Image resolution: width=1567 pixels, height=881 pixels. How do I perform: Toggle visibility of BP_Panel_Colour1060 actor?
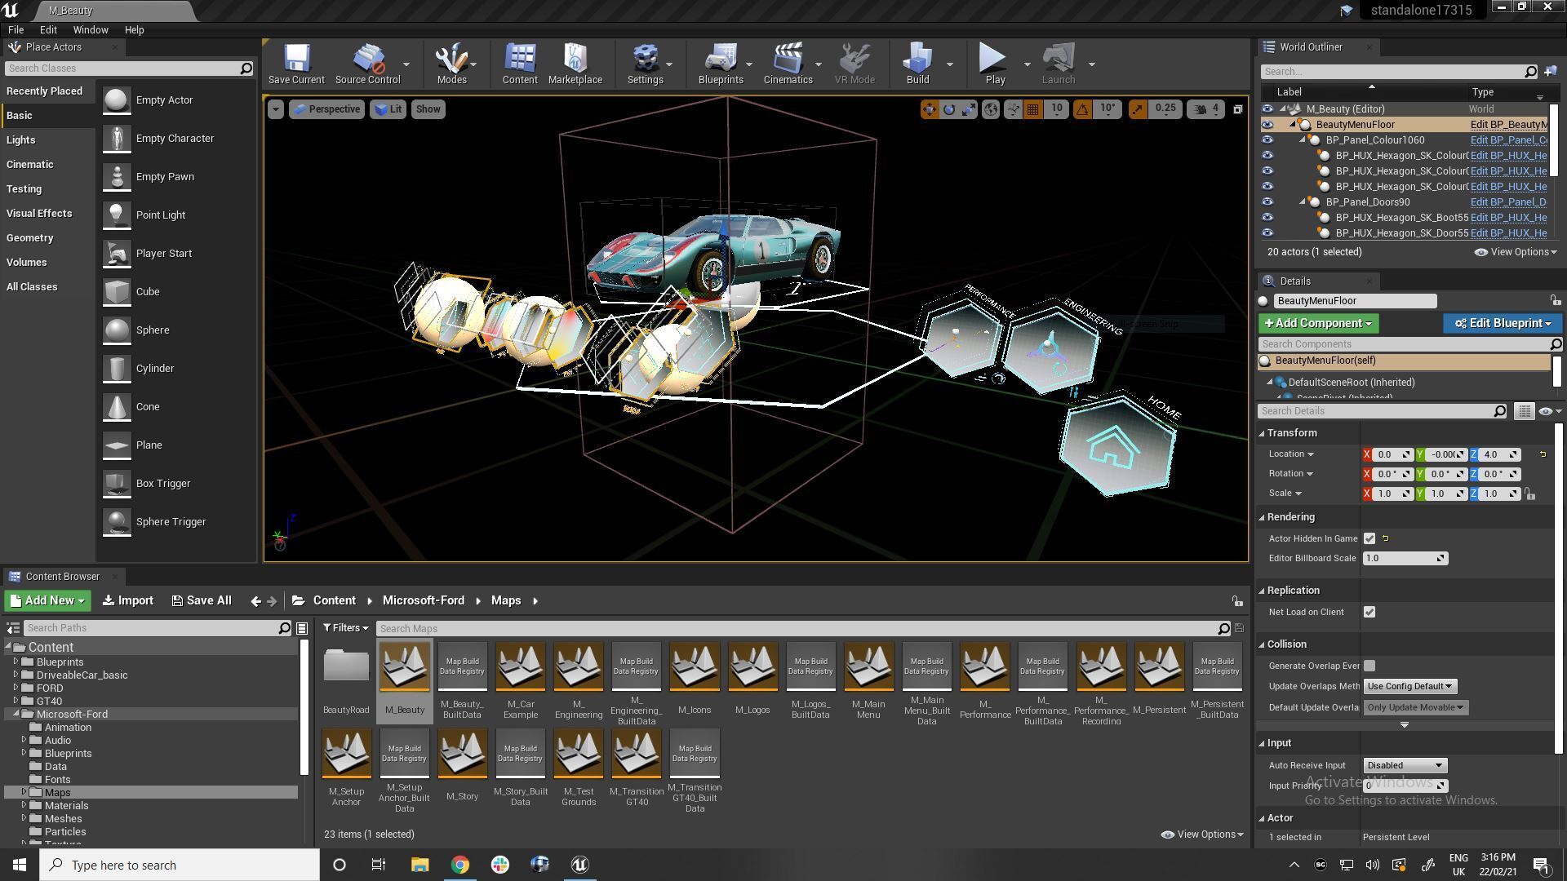(x=1267, y=140)
